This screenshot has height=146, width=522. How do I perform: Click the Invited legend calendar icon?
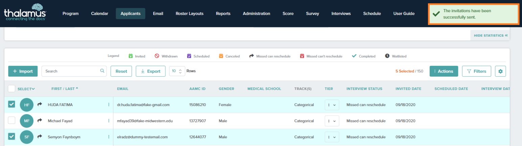coord(131,56)
